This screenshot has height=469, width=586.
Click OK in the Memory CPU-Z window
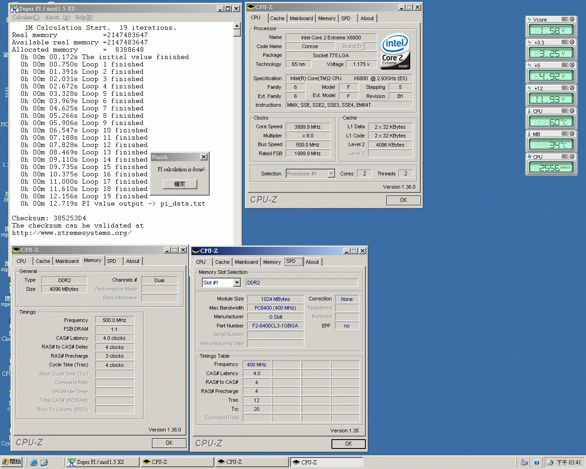point(169,443)
